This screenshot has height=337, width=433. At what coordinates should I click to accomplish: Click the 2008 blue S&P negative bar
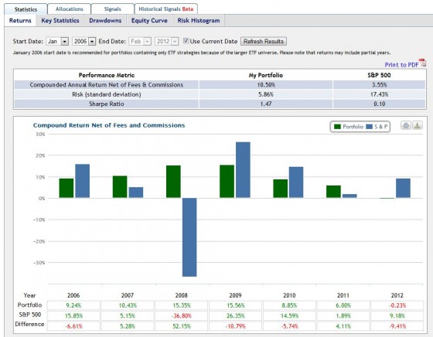tap(189, 237)
